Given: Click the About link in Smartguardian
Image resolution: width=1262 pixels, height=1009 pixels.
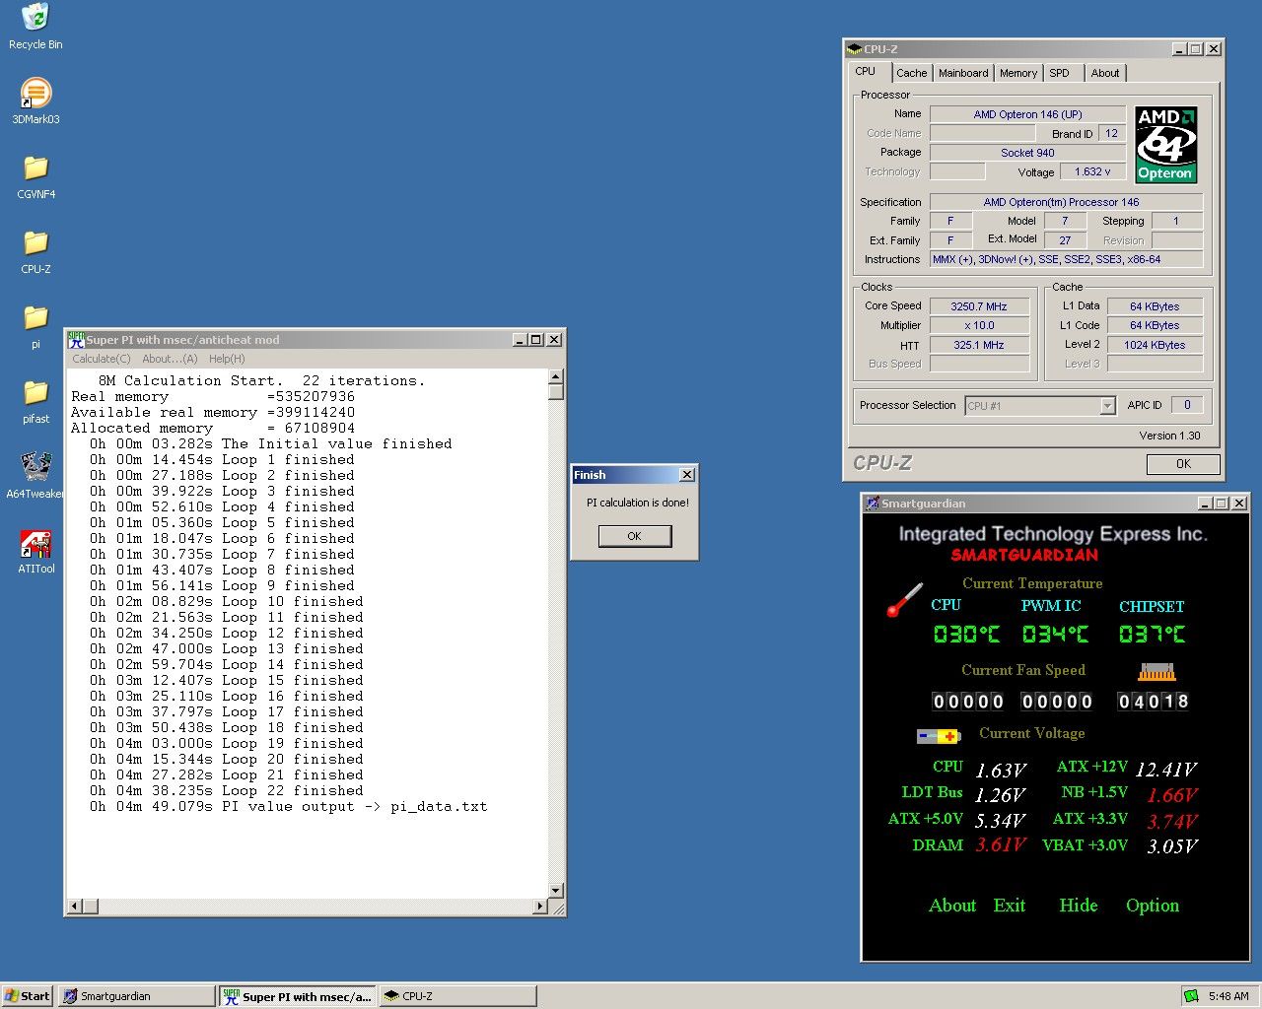Looking at the screenshot, I should (952, 906).
